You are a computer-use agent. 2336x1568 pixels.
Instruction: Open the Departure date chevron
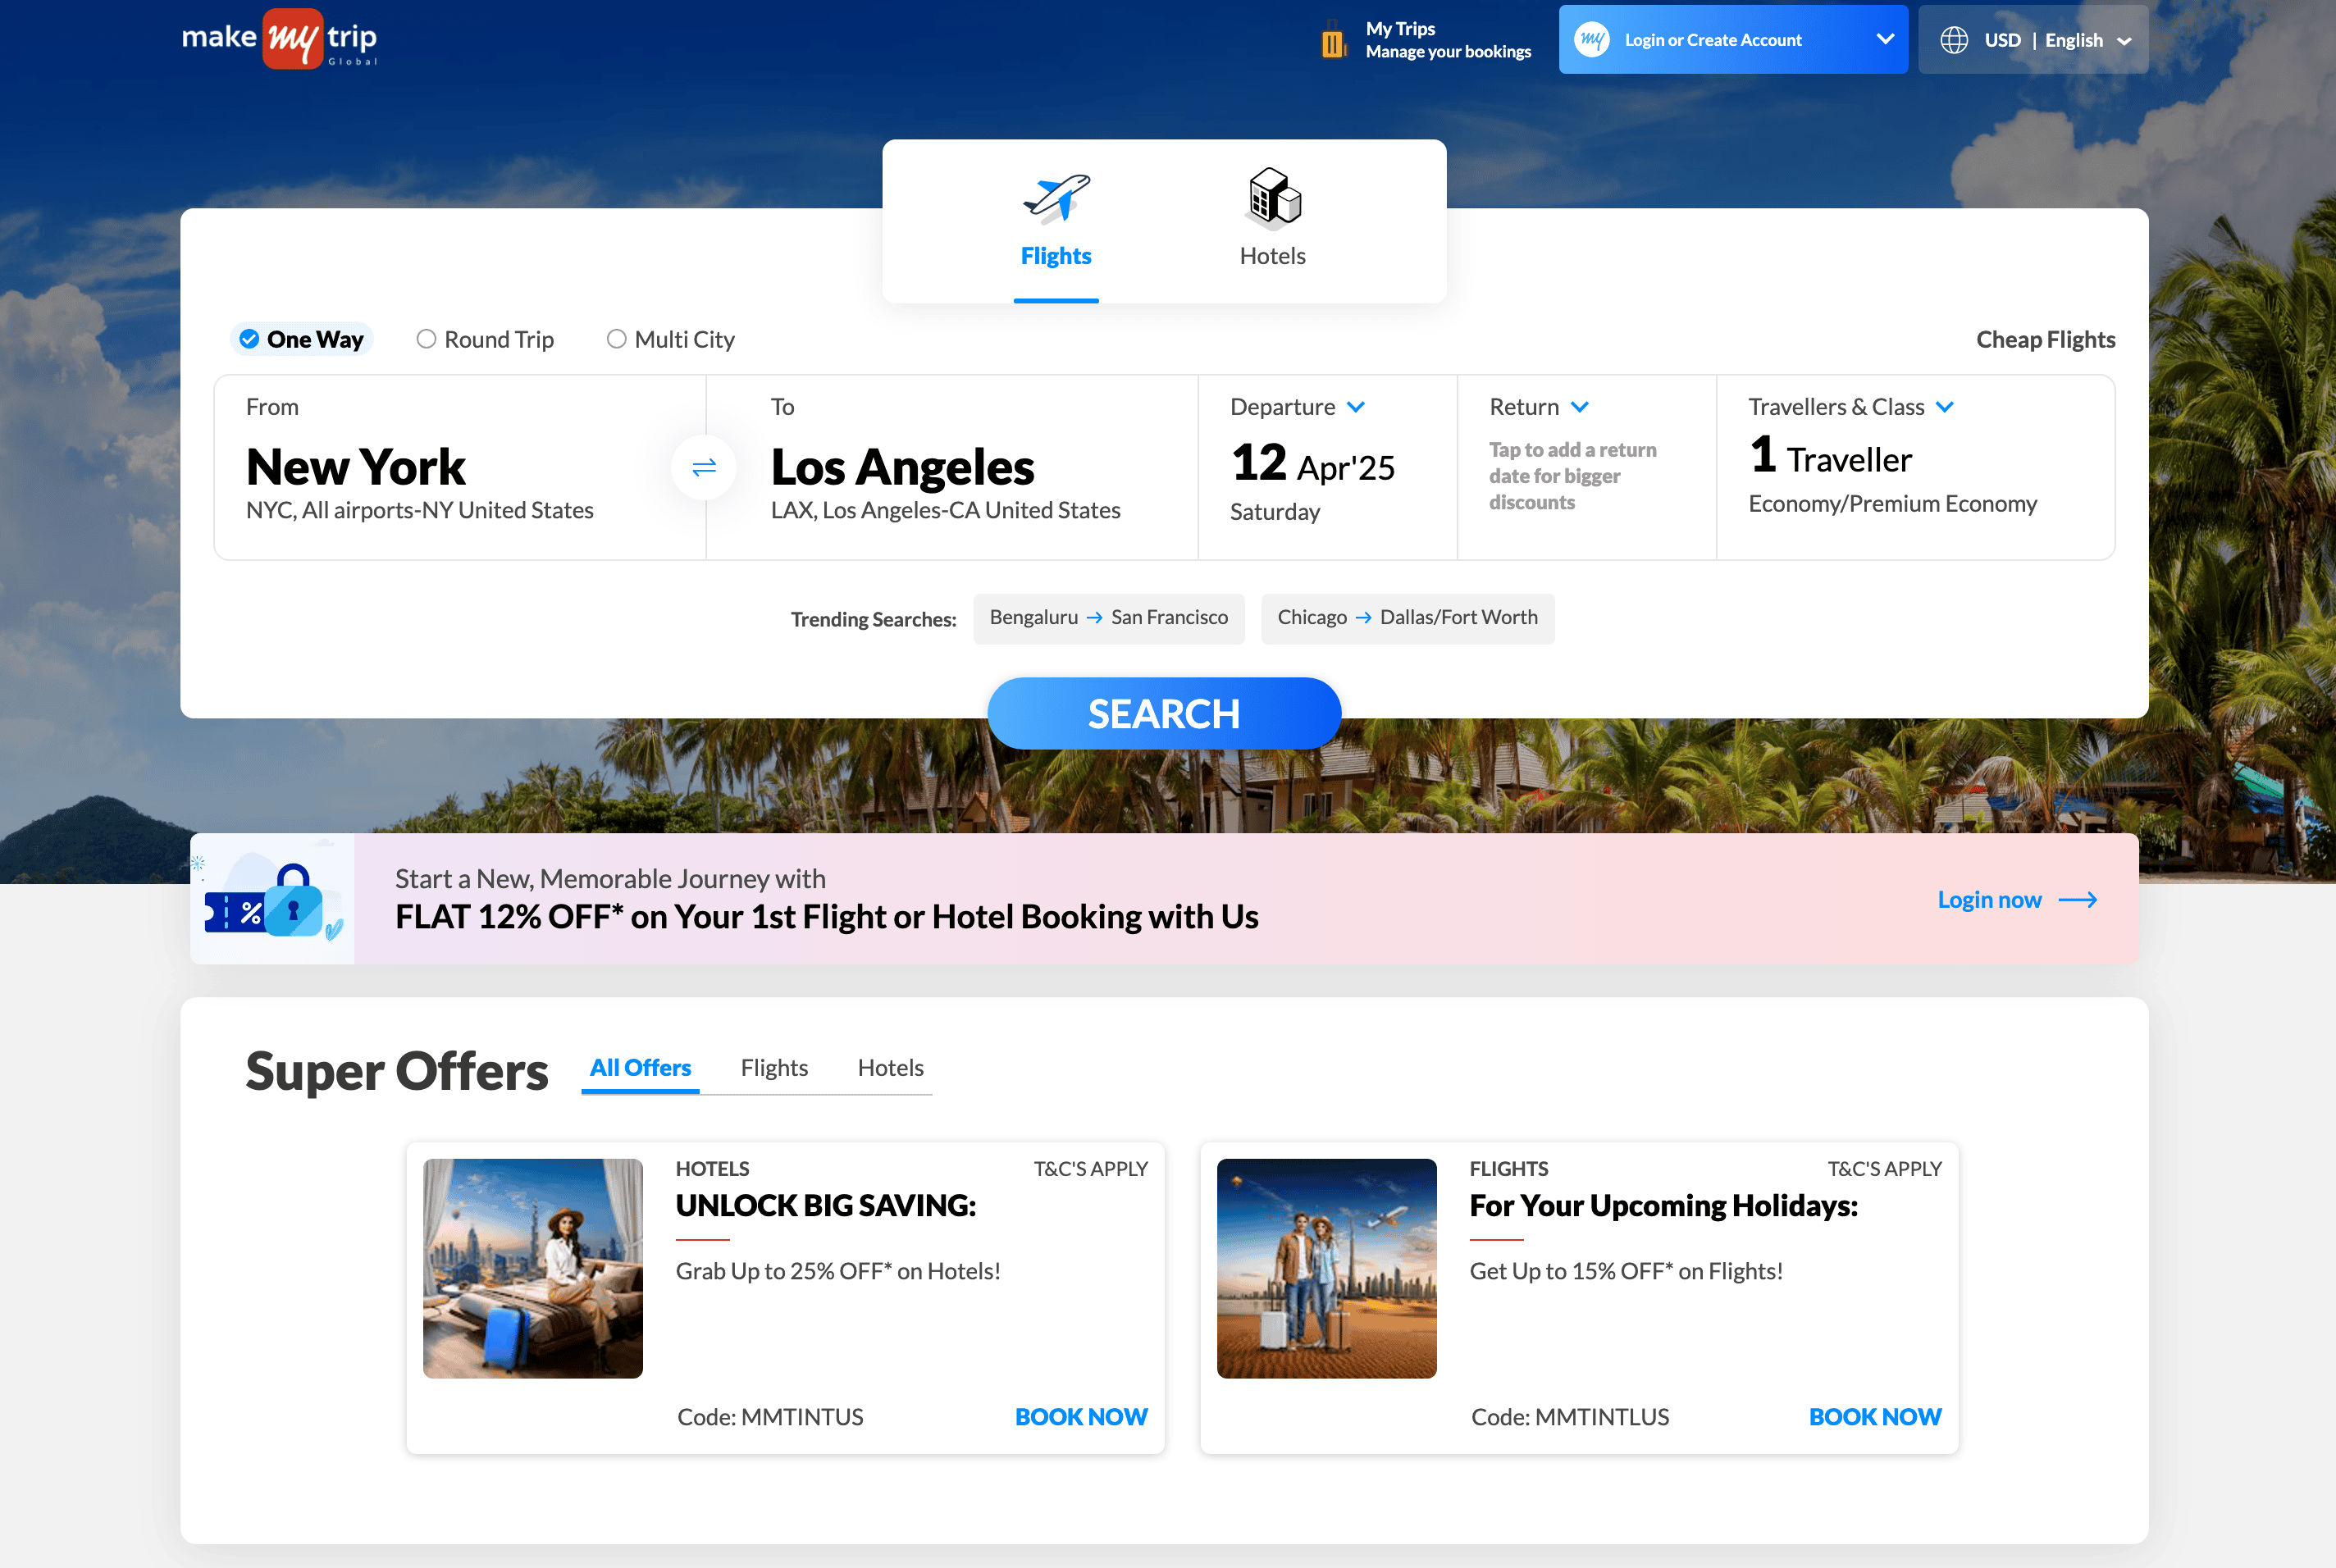(1356, 407)
